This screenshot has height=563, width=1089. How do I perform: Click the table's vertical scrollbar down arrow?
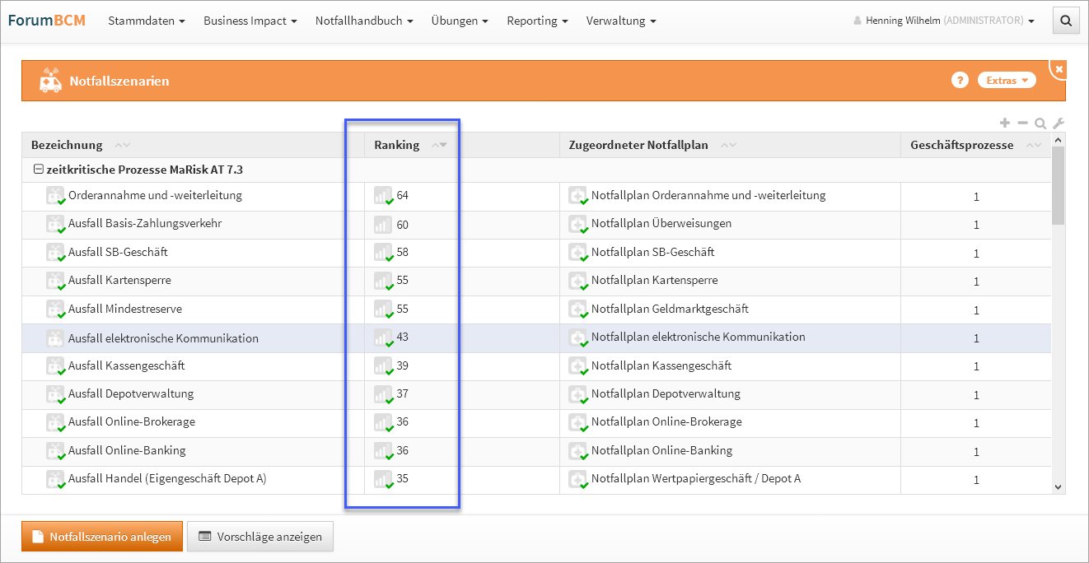[x=1059, y=487]
